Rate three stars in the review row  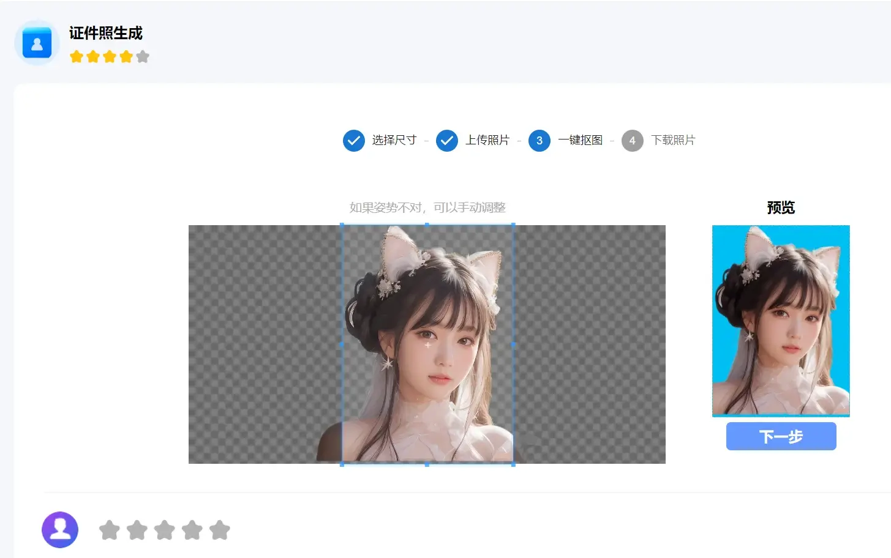pos(165,530)
